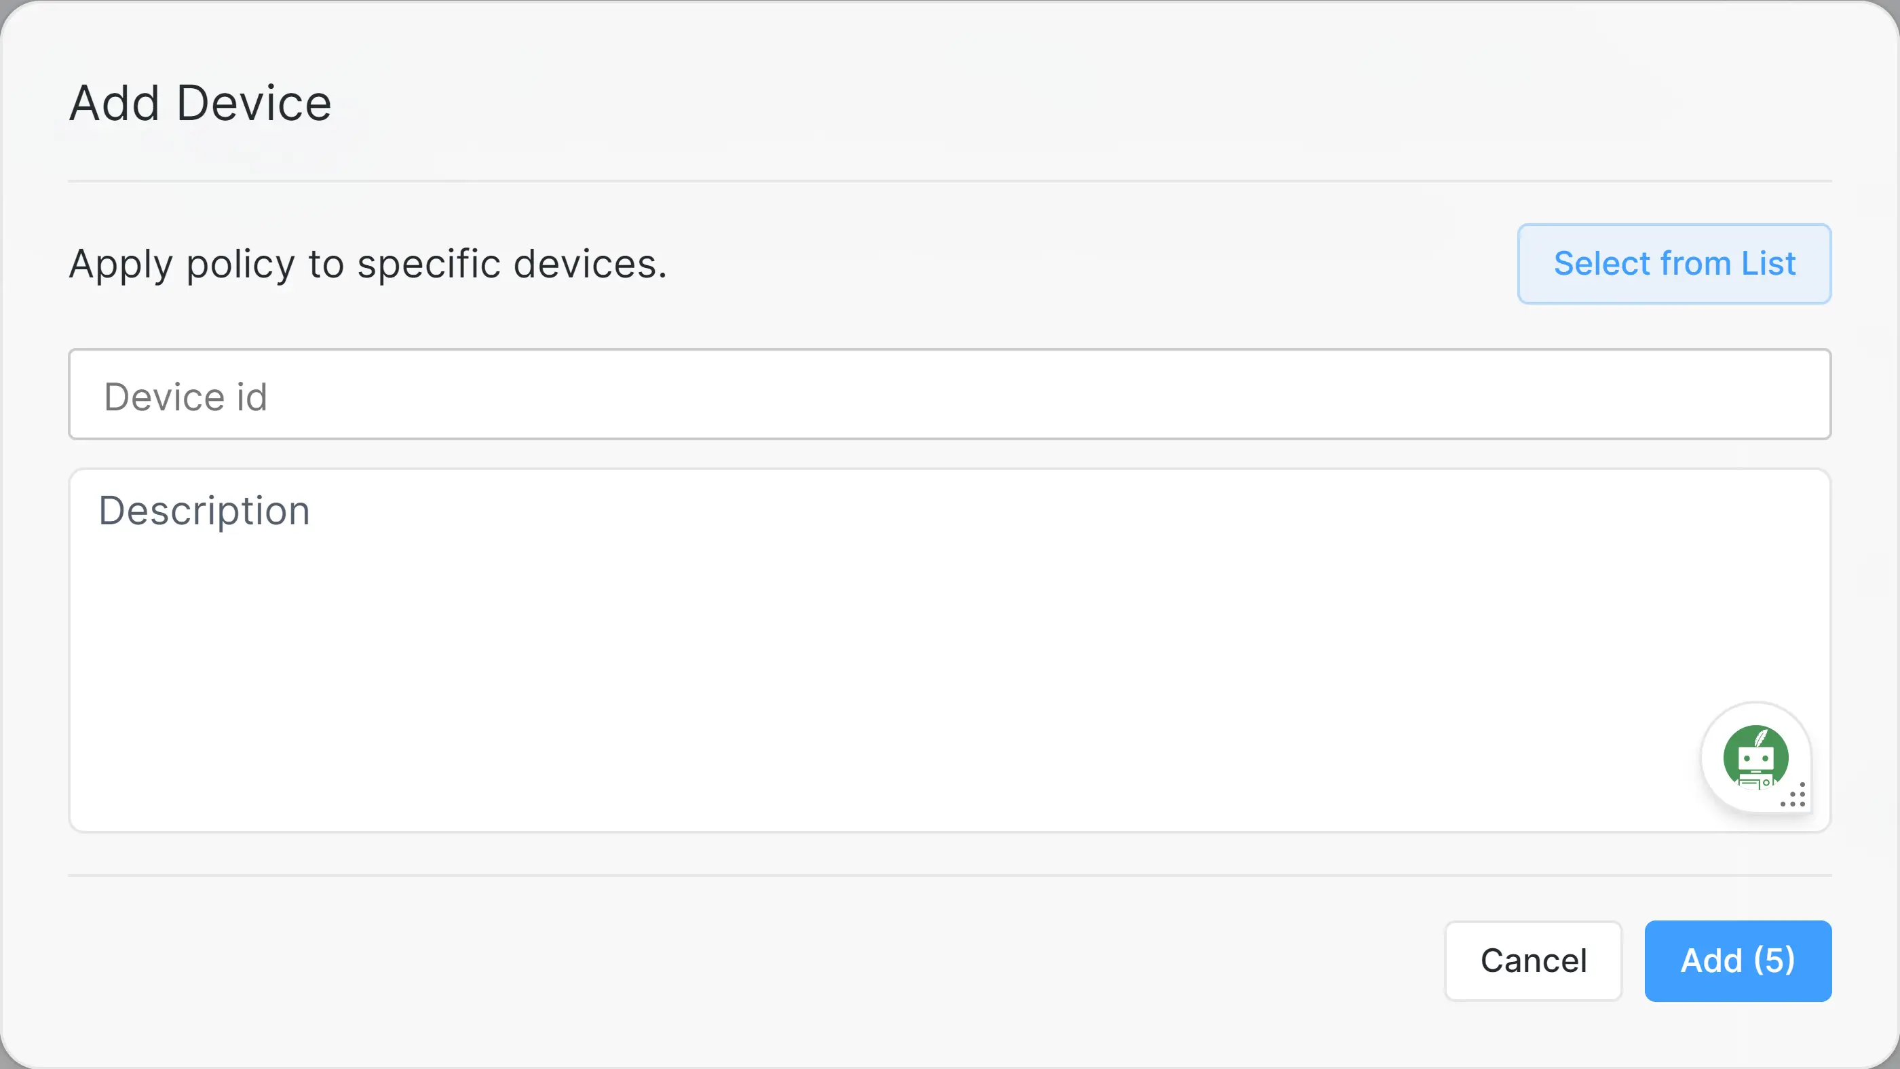
Task: Confirm with the Add (5) button
Action: tap(1737, 960)
